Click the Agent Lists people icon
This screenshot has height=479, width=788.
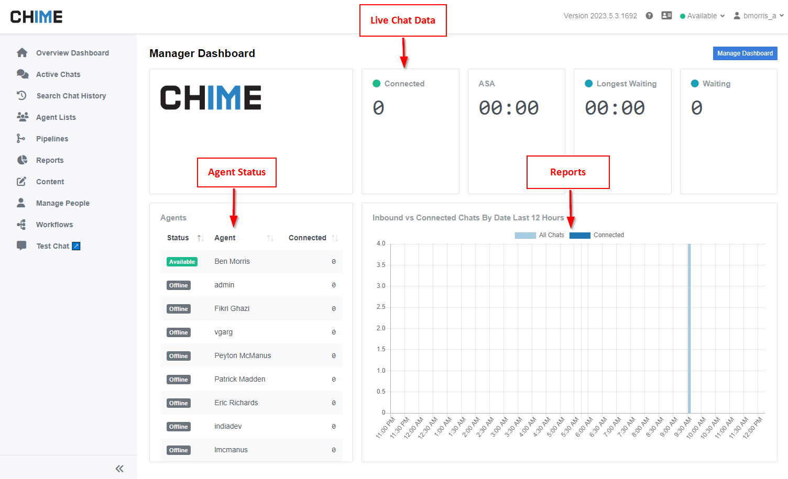[x=22, y=117]
